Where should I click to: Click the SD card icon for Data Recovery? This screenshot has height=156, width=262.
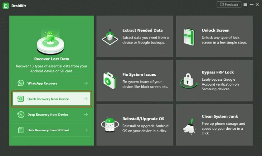[x=21, y=130]
